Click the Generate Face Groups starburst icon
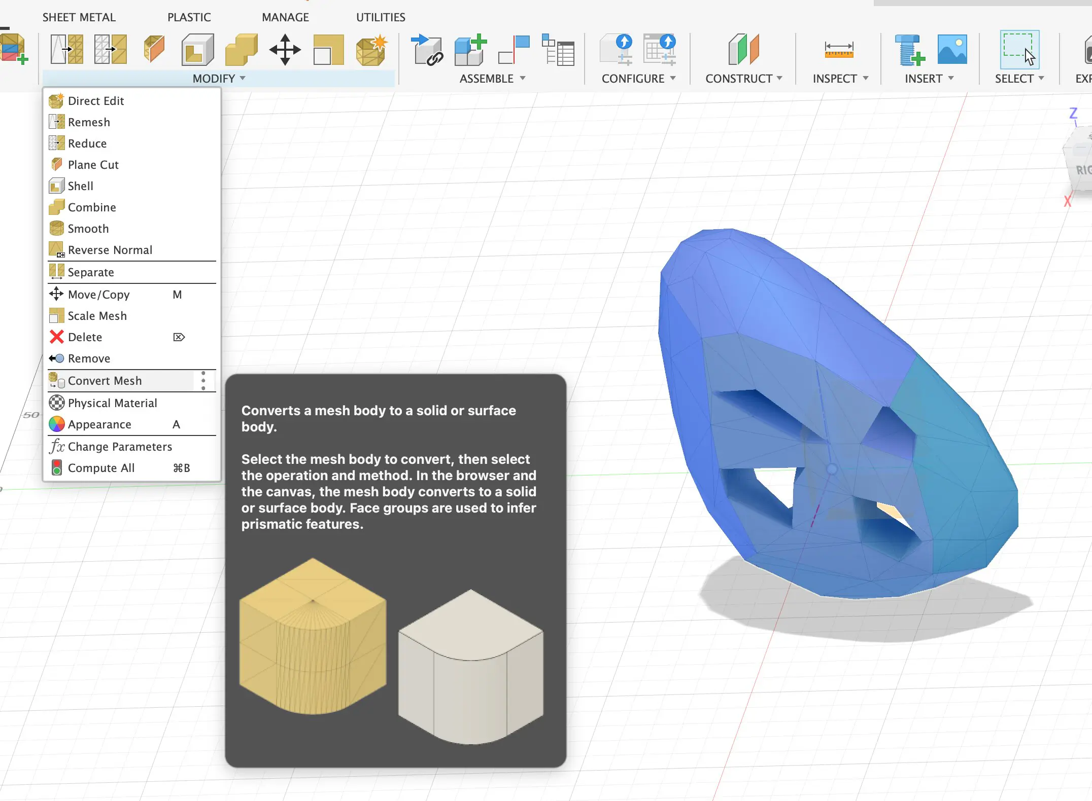Image resolution: width=1092 pixels, height=801 pixels. pos(371,49)
